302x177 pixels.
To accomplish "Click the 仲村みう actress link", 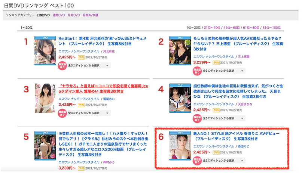I will pos(109,162).
